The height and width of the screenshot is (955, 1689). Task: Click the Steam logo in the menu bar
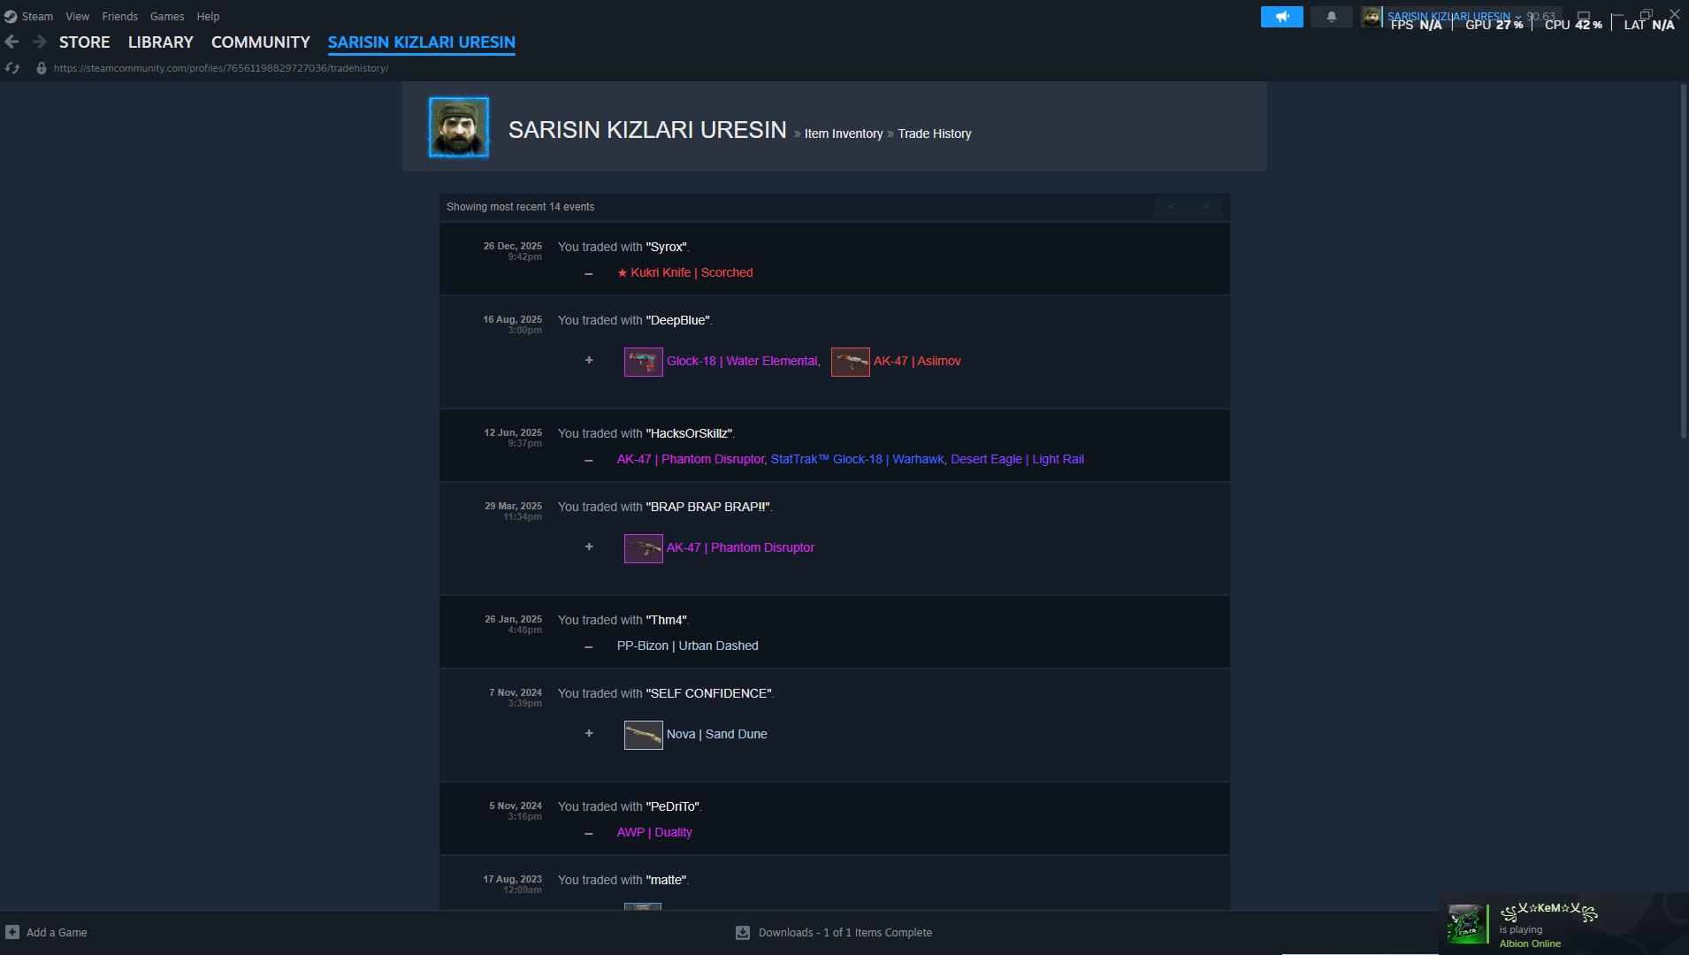[11, 17]
